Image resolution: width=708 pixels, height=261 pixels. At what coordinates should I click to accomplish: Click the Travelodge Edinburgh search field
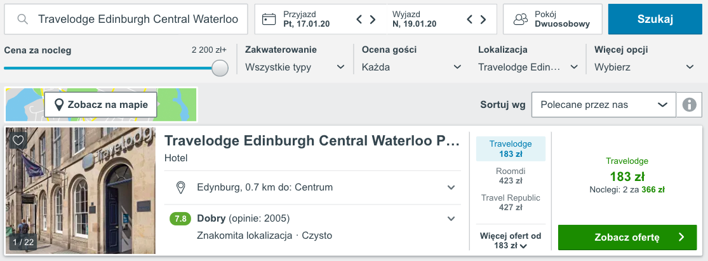click(x=126, y=19)
